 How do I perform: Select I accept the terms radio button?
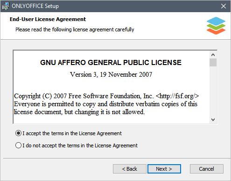pos(18,133)
